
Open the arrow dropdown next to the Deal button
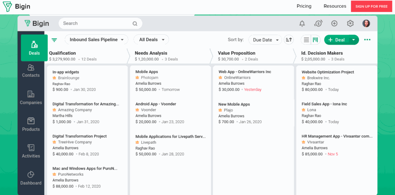pos(354,40)
